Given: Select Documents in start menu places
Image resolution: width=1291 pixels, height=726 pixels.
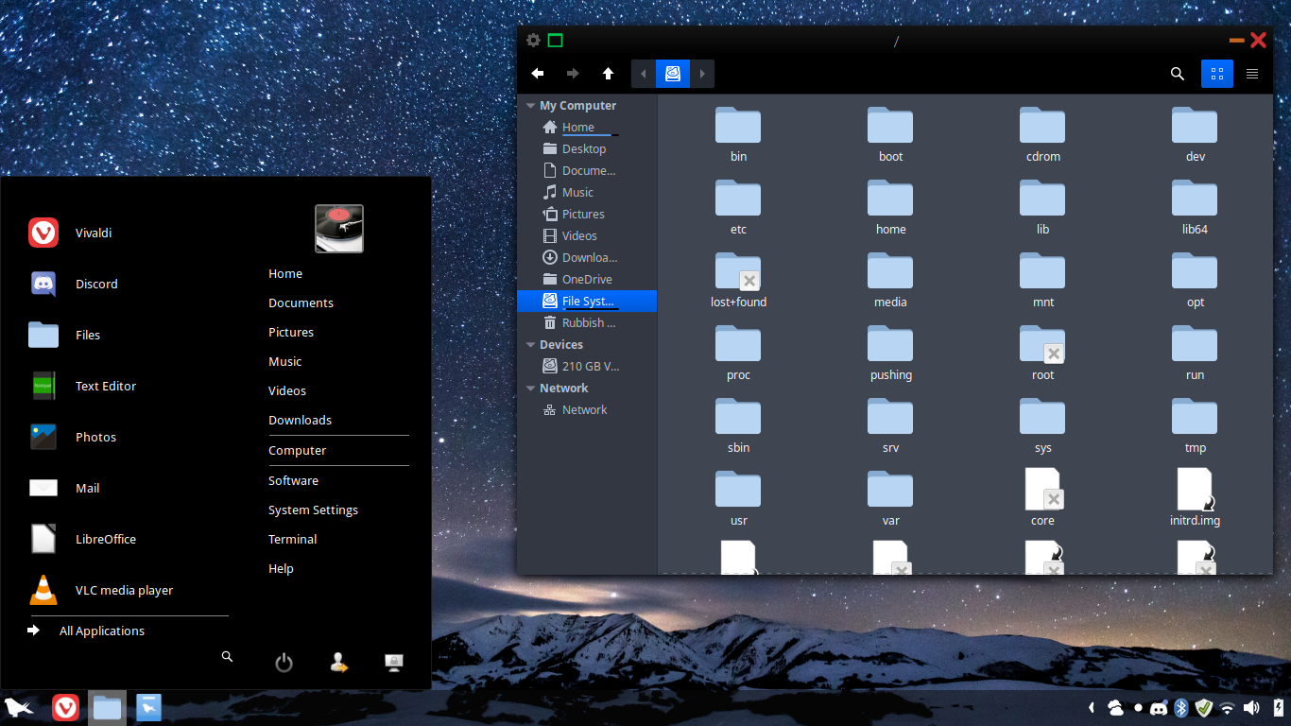Looking at the screenshot, I should [x=301, y=302].
